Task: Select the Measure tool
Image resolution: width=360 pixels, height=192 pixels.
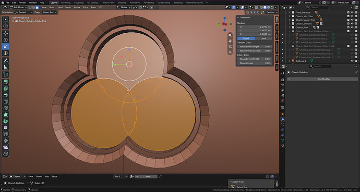Action: click(x=6, y=67)
